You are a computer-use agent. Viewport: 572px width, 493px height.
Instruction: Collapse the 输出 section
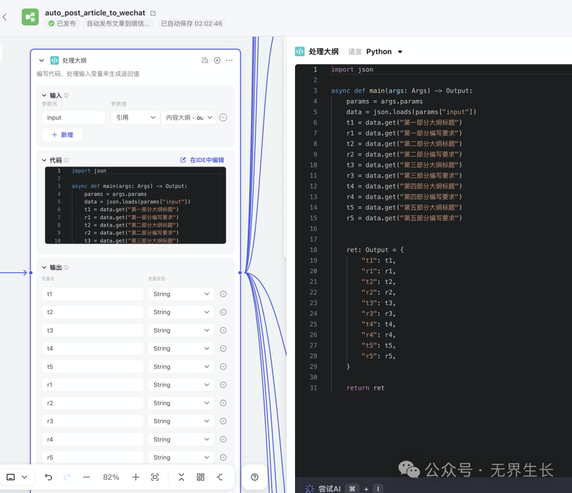44,267
